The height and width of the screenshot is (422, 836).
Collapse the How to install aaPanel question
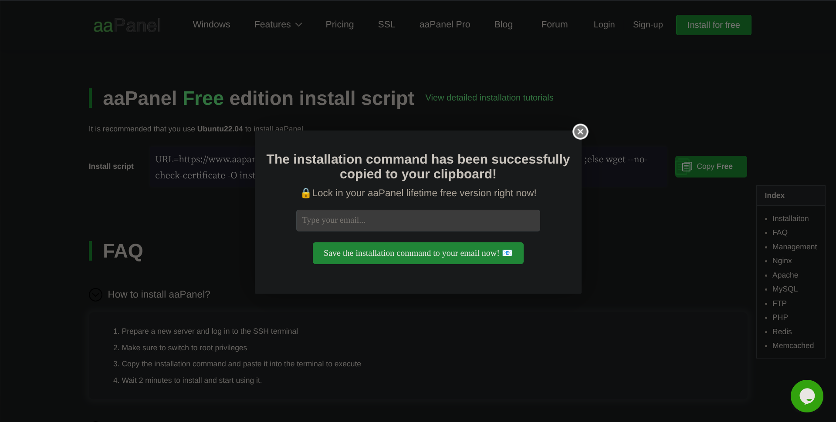[95, 295]
